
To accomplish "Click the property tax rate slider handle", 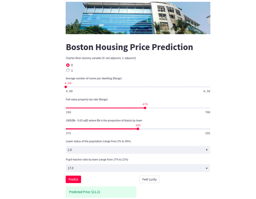I will click(145, 108).
